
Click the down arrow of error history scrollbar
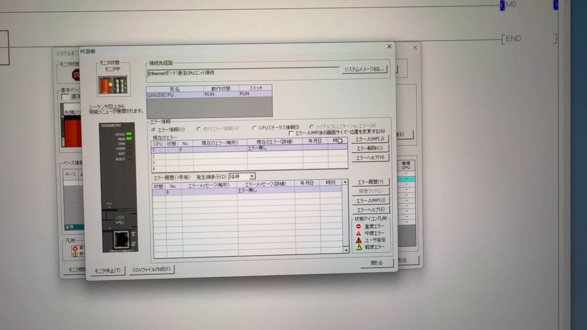(x=346, y=250)
